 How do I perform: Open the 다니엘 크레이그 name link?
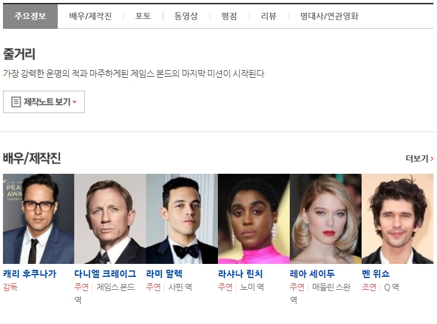pyautogui.click(x=105, y=274)
